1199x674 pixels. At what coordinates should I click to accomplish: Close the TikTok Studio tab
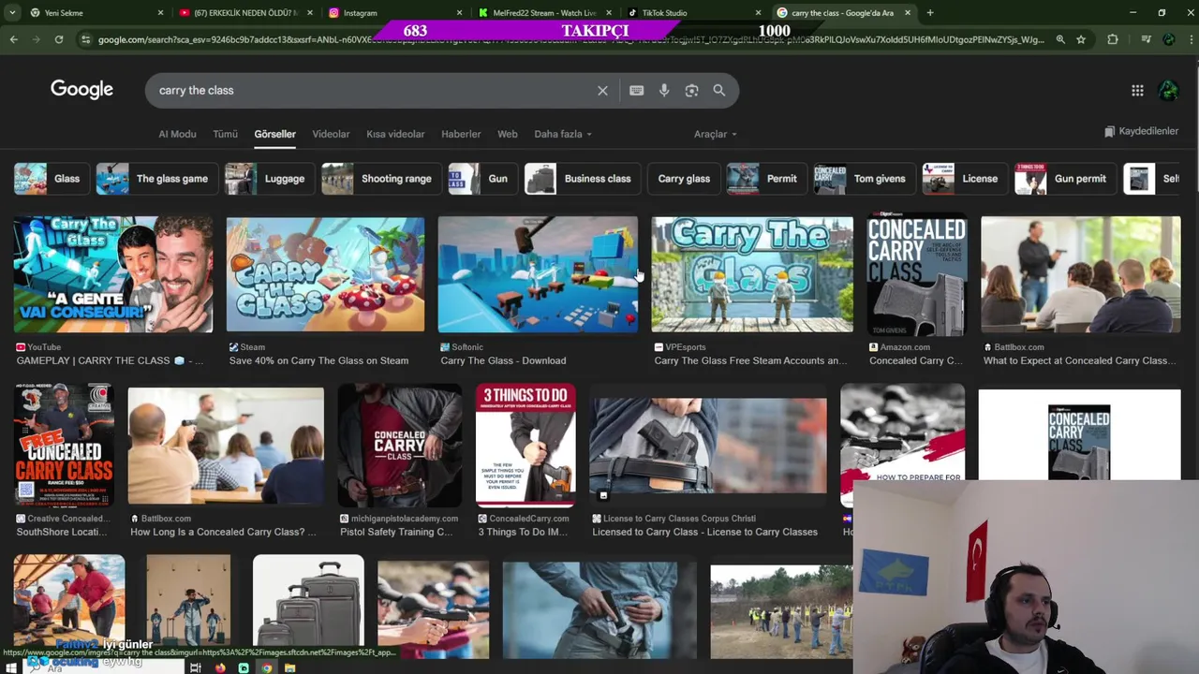pyautogui.click(x=758, y=13)
